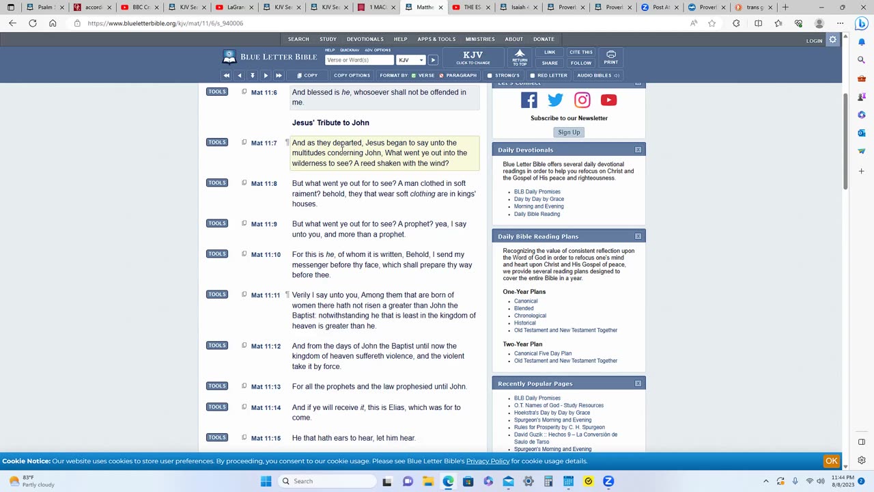Collapse Recently Popular Pages panel
This screenshot has width=874, height=492.
pyautogui.click(x=638, y=383)
